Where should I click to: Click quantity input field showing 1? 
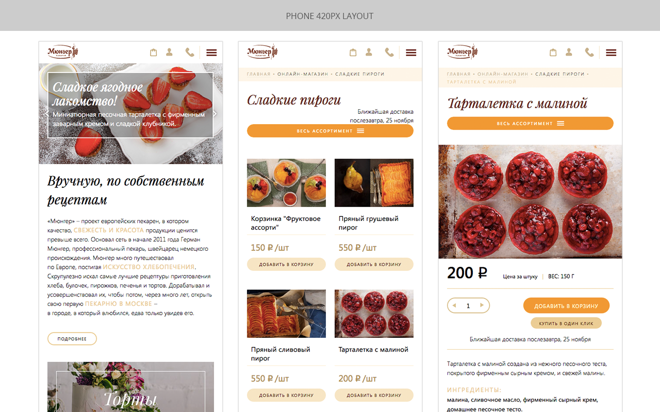468,306
